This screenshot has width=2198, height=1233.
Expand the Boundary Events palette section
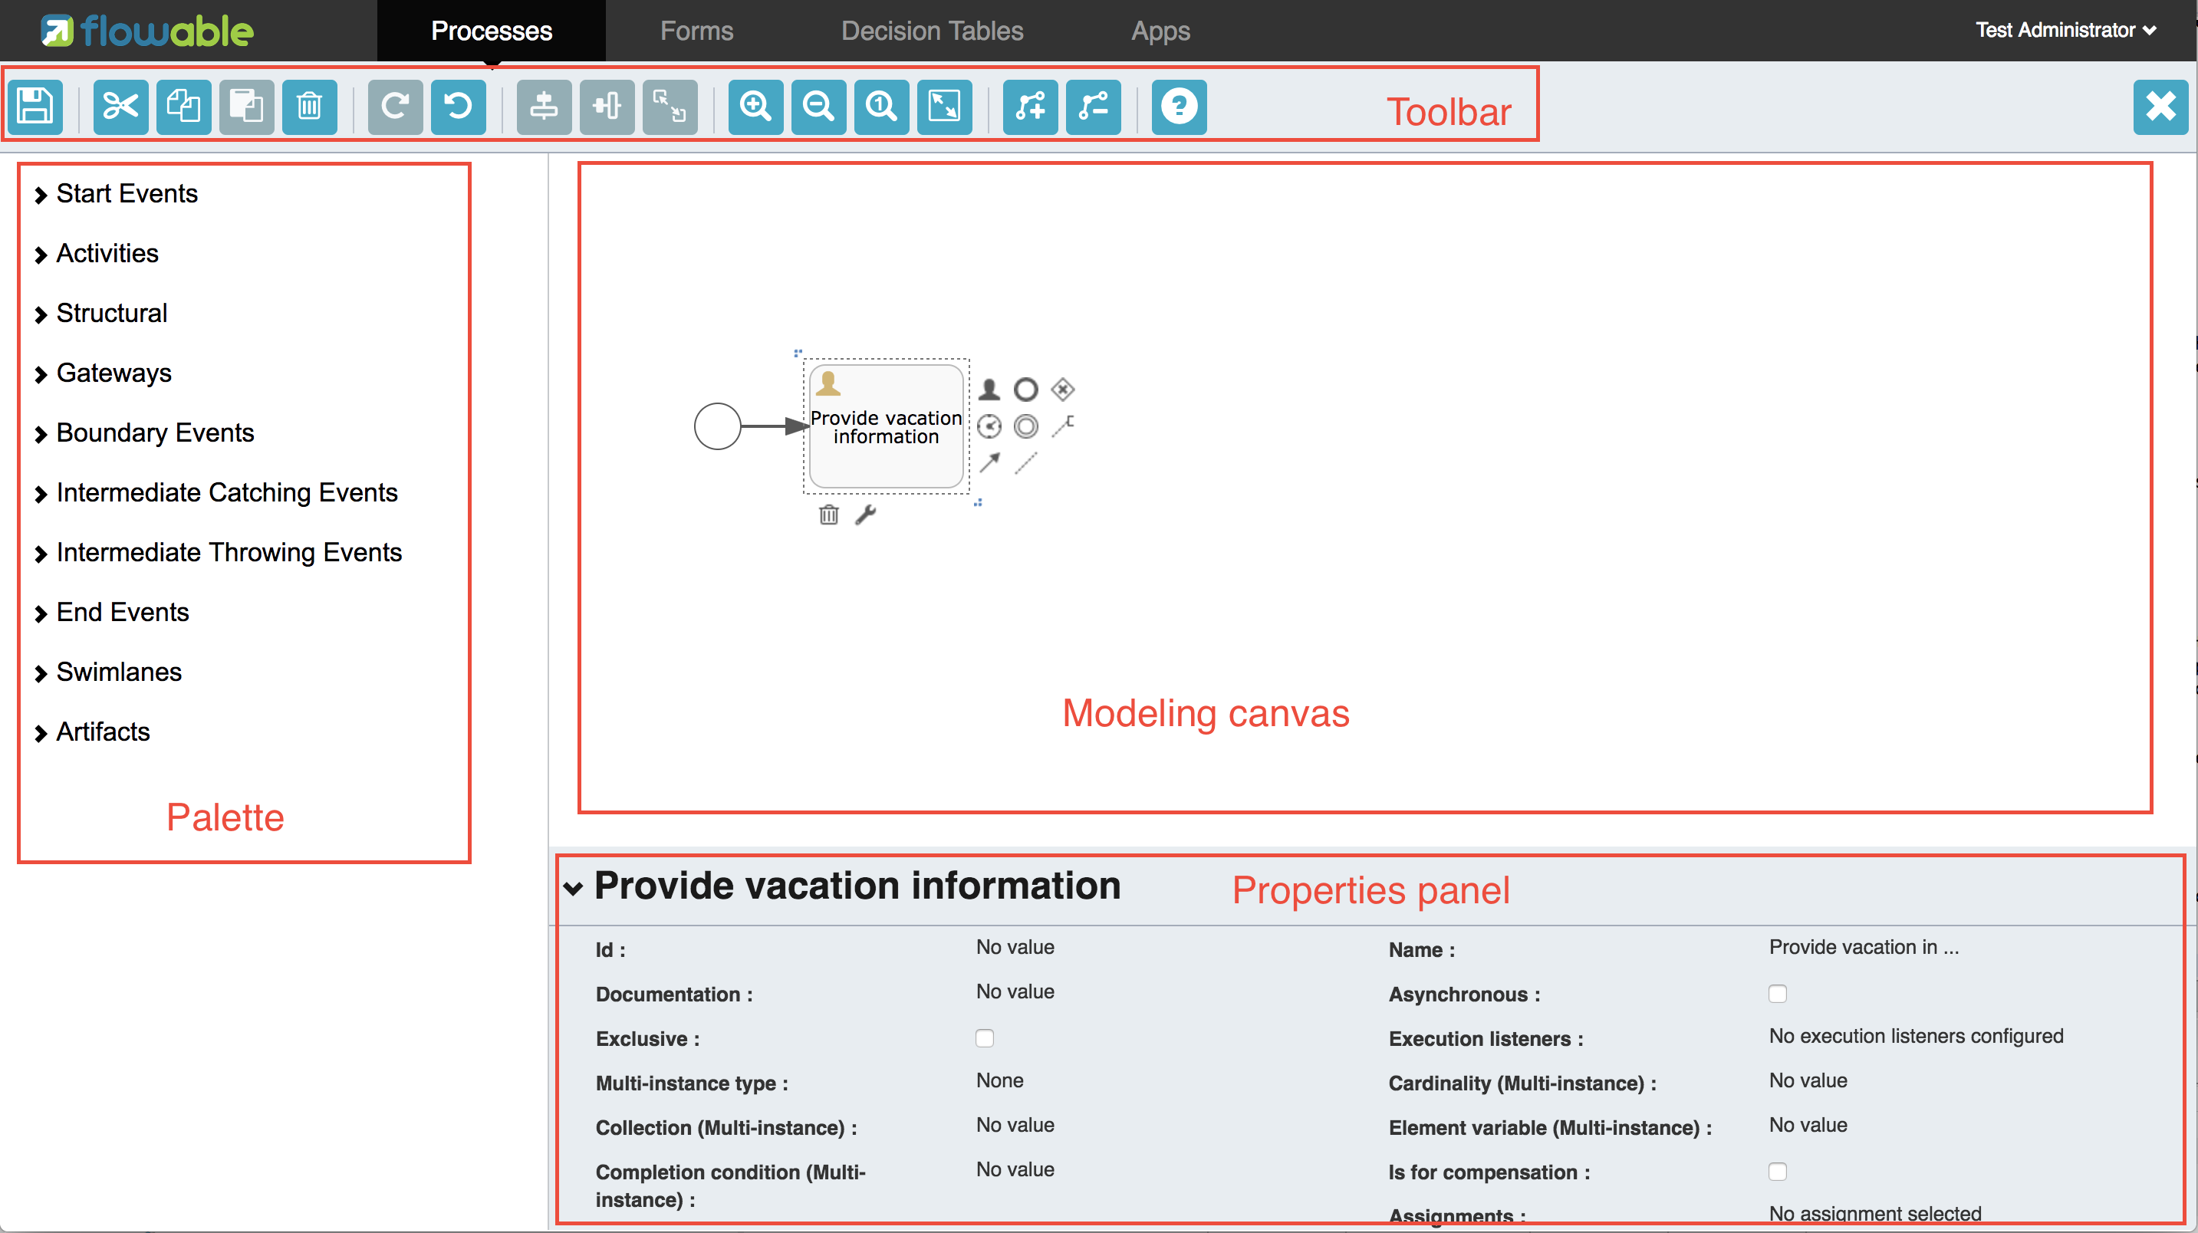tap(156, 432)
